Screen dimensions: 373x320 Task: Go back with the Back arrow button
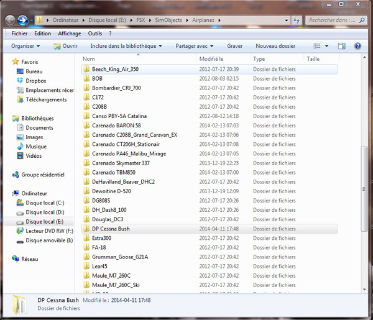10,21
